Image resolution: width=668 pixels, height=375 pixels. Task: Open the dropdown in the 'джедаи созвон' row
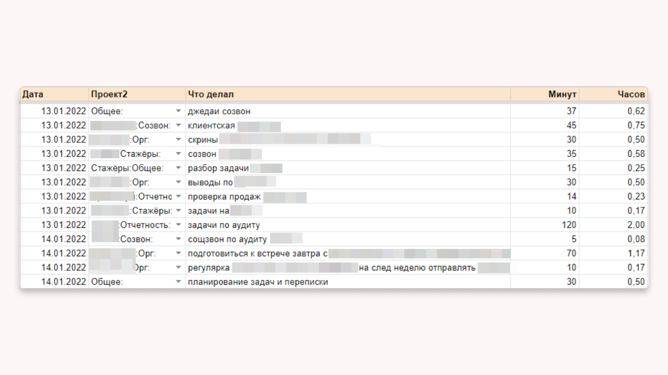point(178,111)
